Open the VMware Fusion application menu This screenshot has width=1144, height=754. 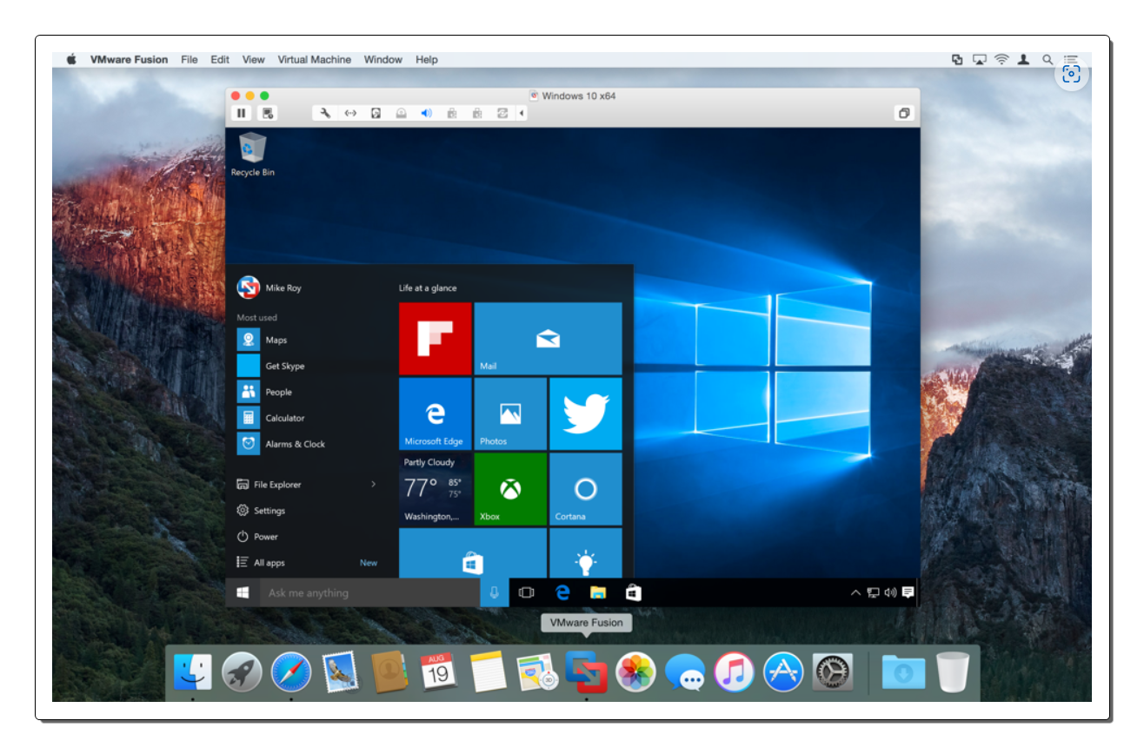[129, 59]
